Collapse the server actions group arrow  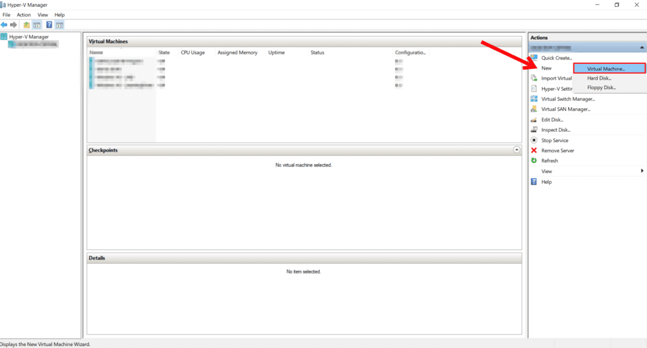pos(642,48)
